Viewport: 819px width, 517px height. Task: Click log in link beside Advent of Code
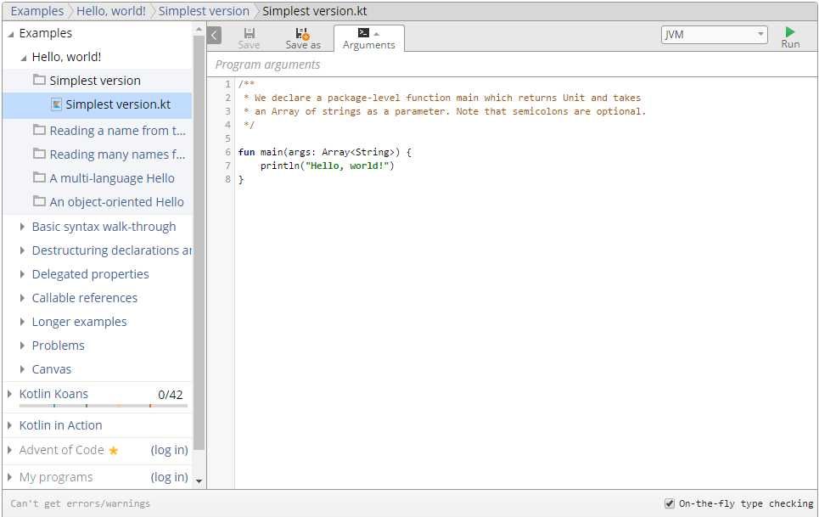[x=169, y=450]
